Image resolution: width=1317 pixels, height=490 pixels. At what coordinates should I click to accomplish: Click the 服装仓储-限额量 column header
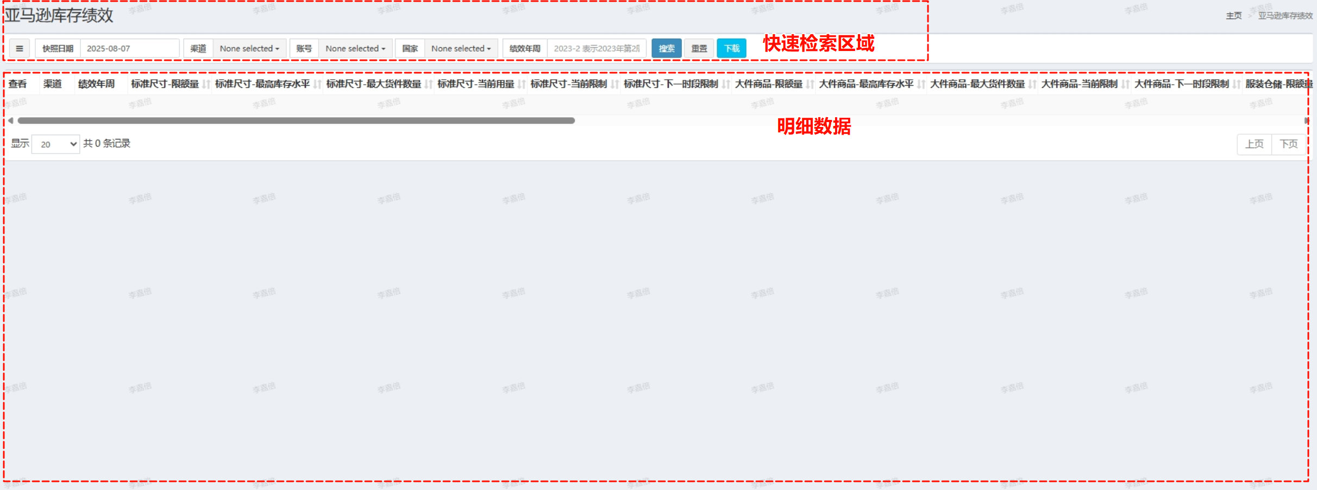(x=1279, y=84)
